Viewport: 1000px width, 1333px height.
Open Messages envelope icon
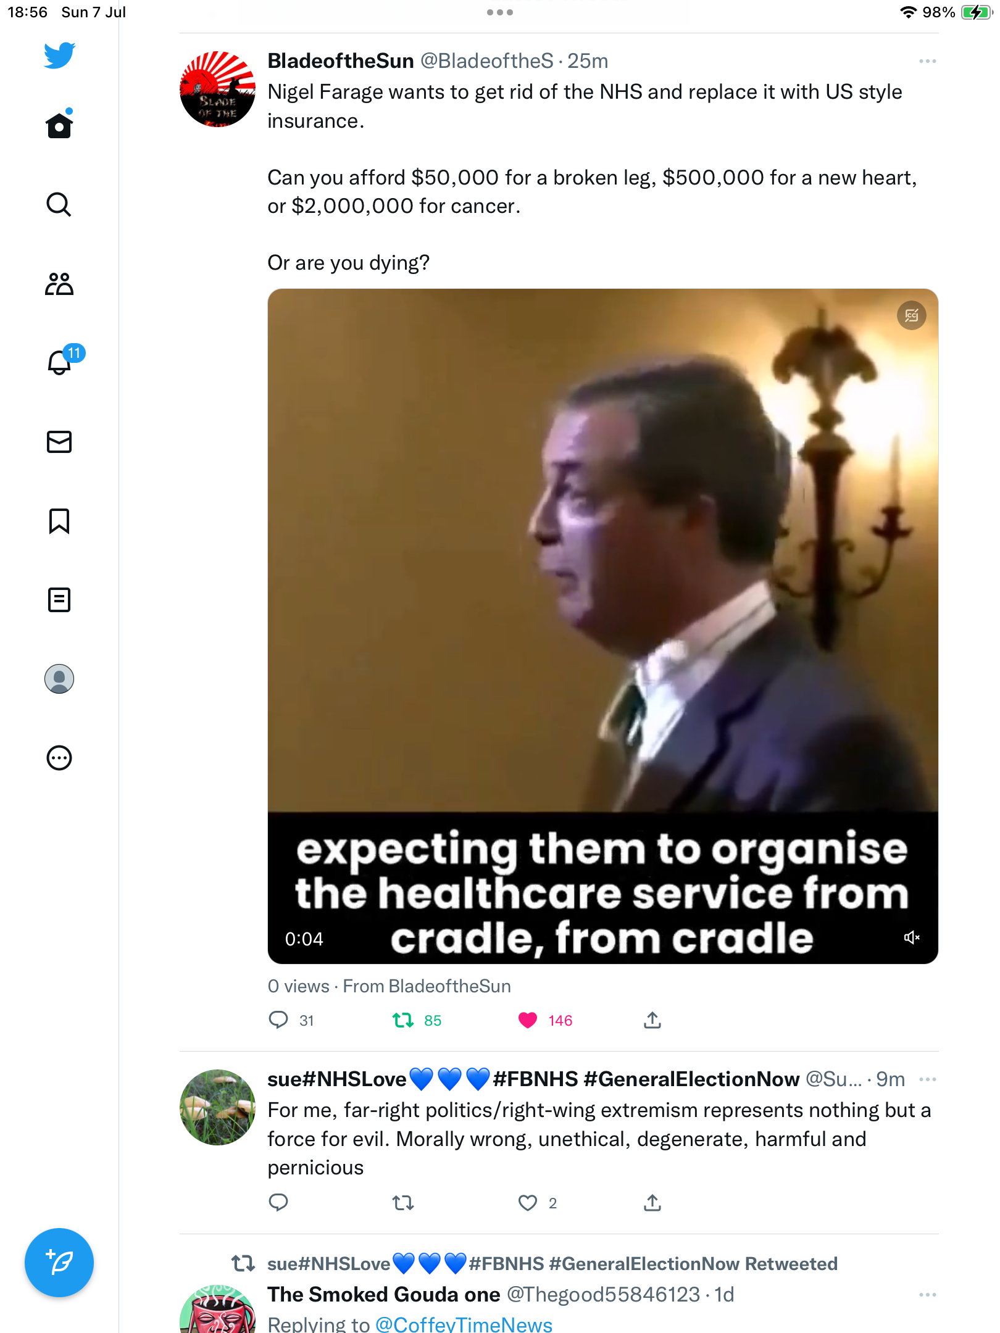pos(59,442)
